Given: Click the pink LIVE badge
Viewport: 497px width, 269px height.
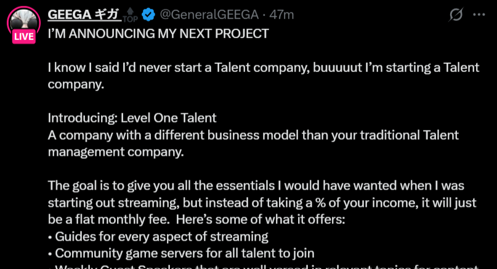Looking at the screenshot, I should (x=24, y=36).
